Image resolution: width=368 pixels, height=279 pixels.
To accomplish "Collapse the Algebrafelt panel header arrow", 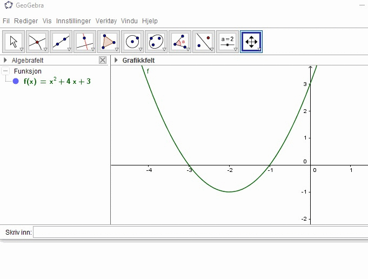I will pyautogui.click(x=5, y=61).
